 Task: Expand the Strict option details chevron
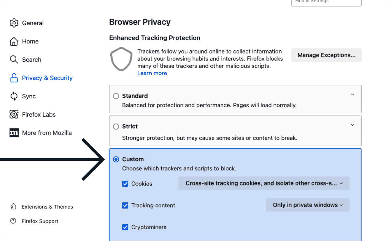(352, 125)
